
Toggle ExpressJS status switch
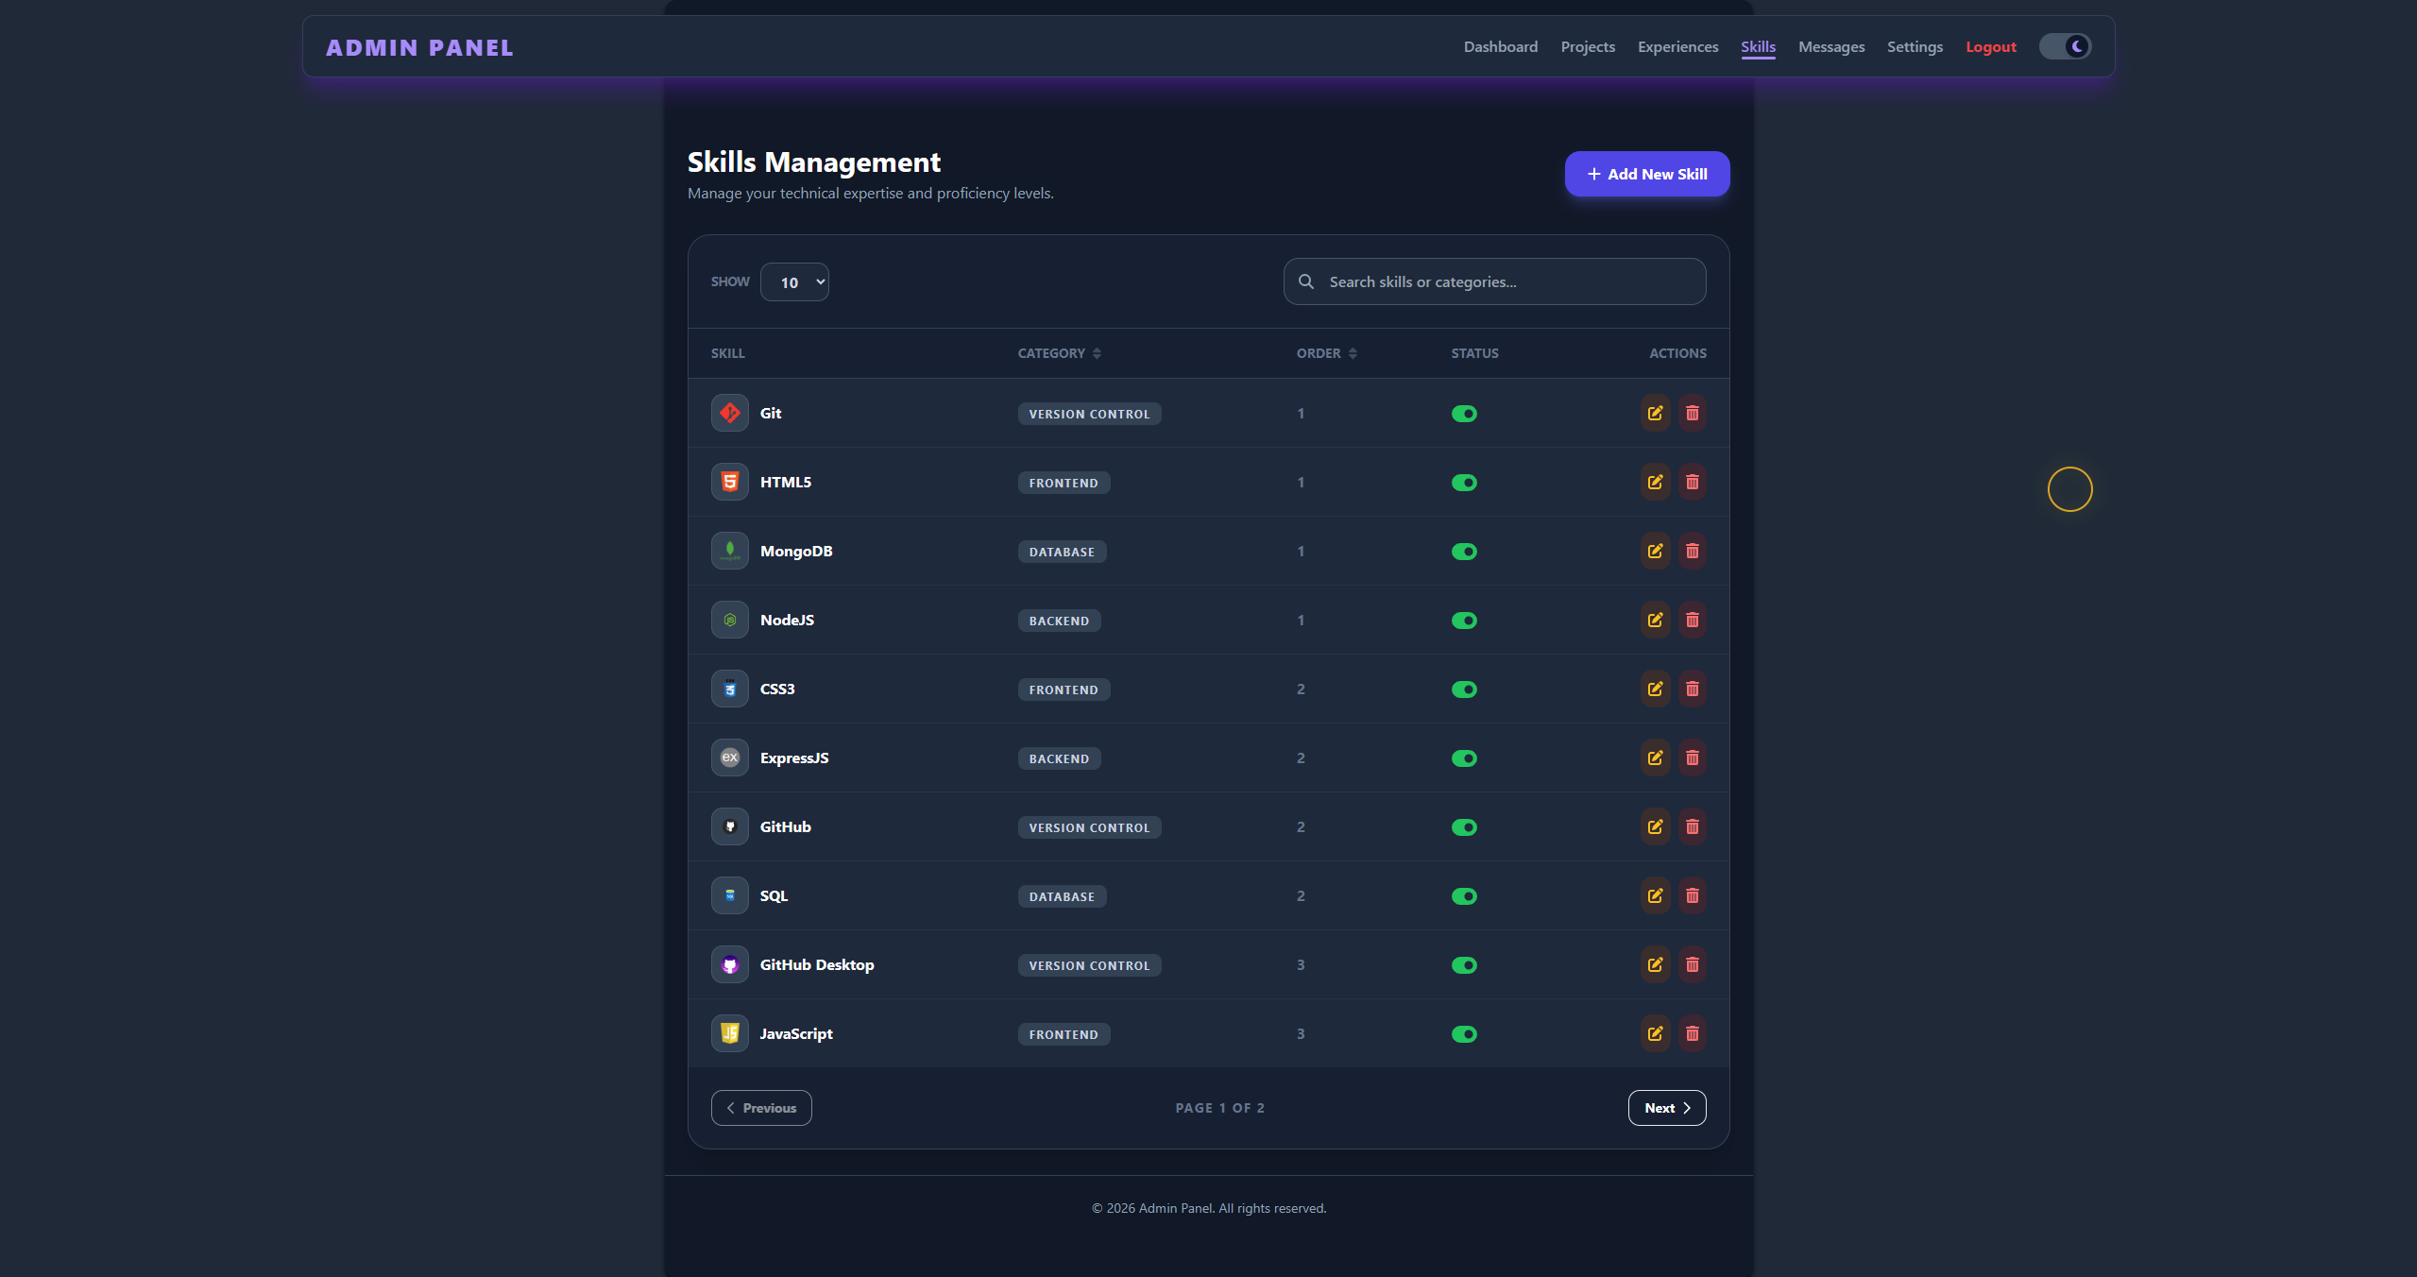(1464, 758)
